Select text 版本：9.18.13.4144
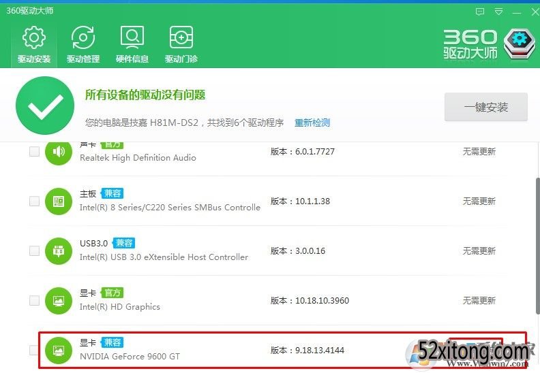Image resolution: width=540 pixels, height=373 pixels. click(x=307, y=351)
